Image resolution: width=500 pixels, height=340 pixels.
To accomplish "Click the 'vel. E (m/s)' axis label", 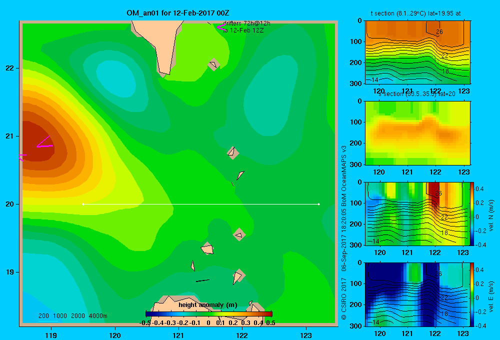I will coord(491,296).
